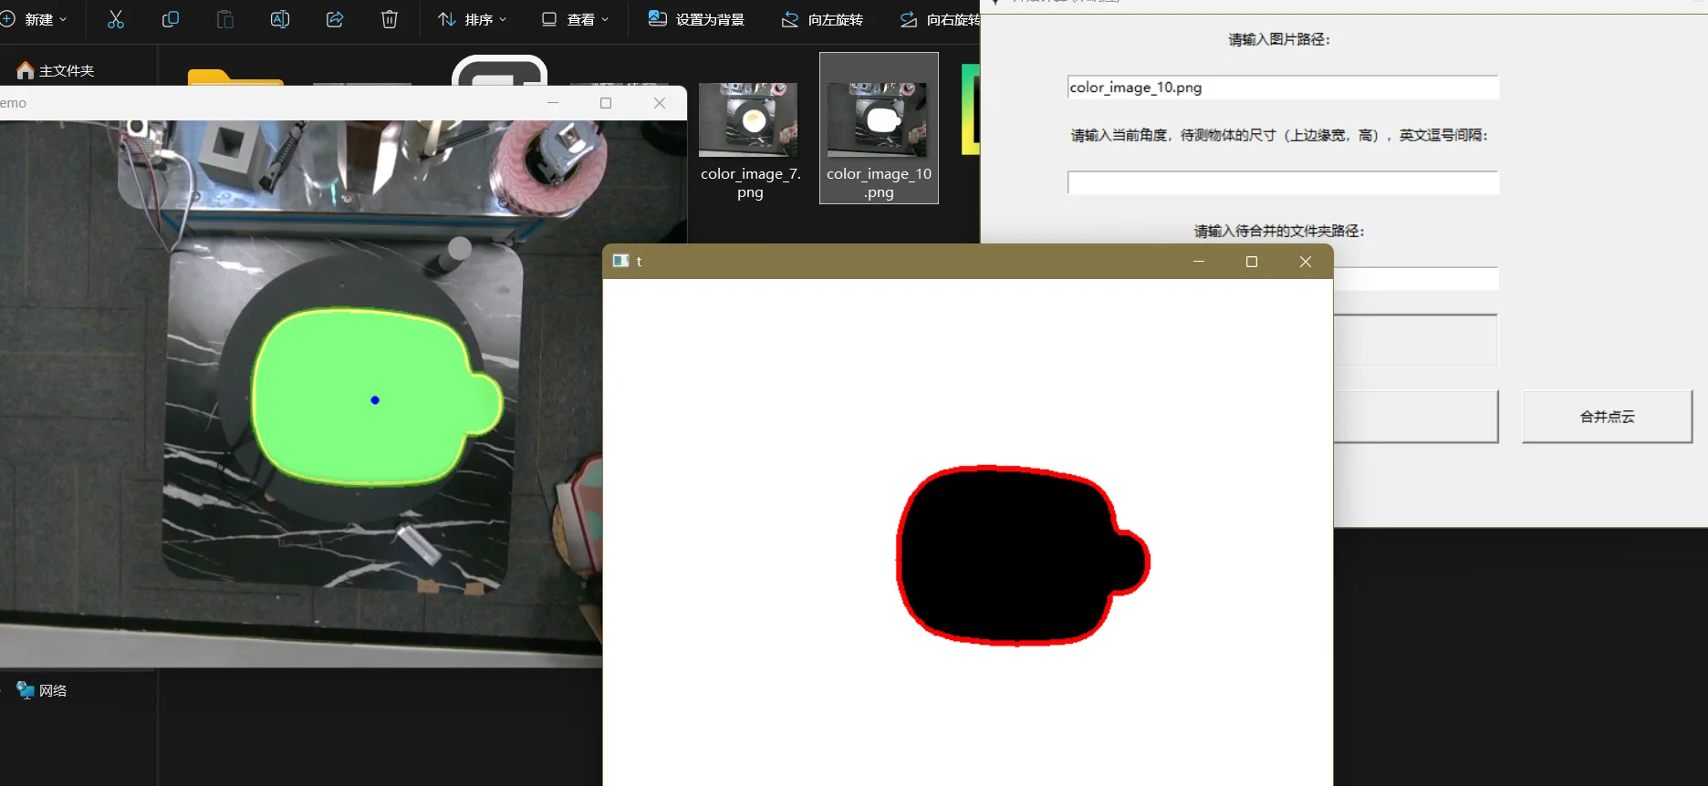Click the Copy icon in toolbar
The height and width of the screenshot is (786, 1708).
171,19
